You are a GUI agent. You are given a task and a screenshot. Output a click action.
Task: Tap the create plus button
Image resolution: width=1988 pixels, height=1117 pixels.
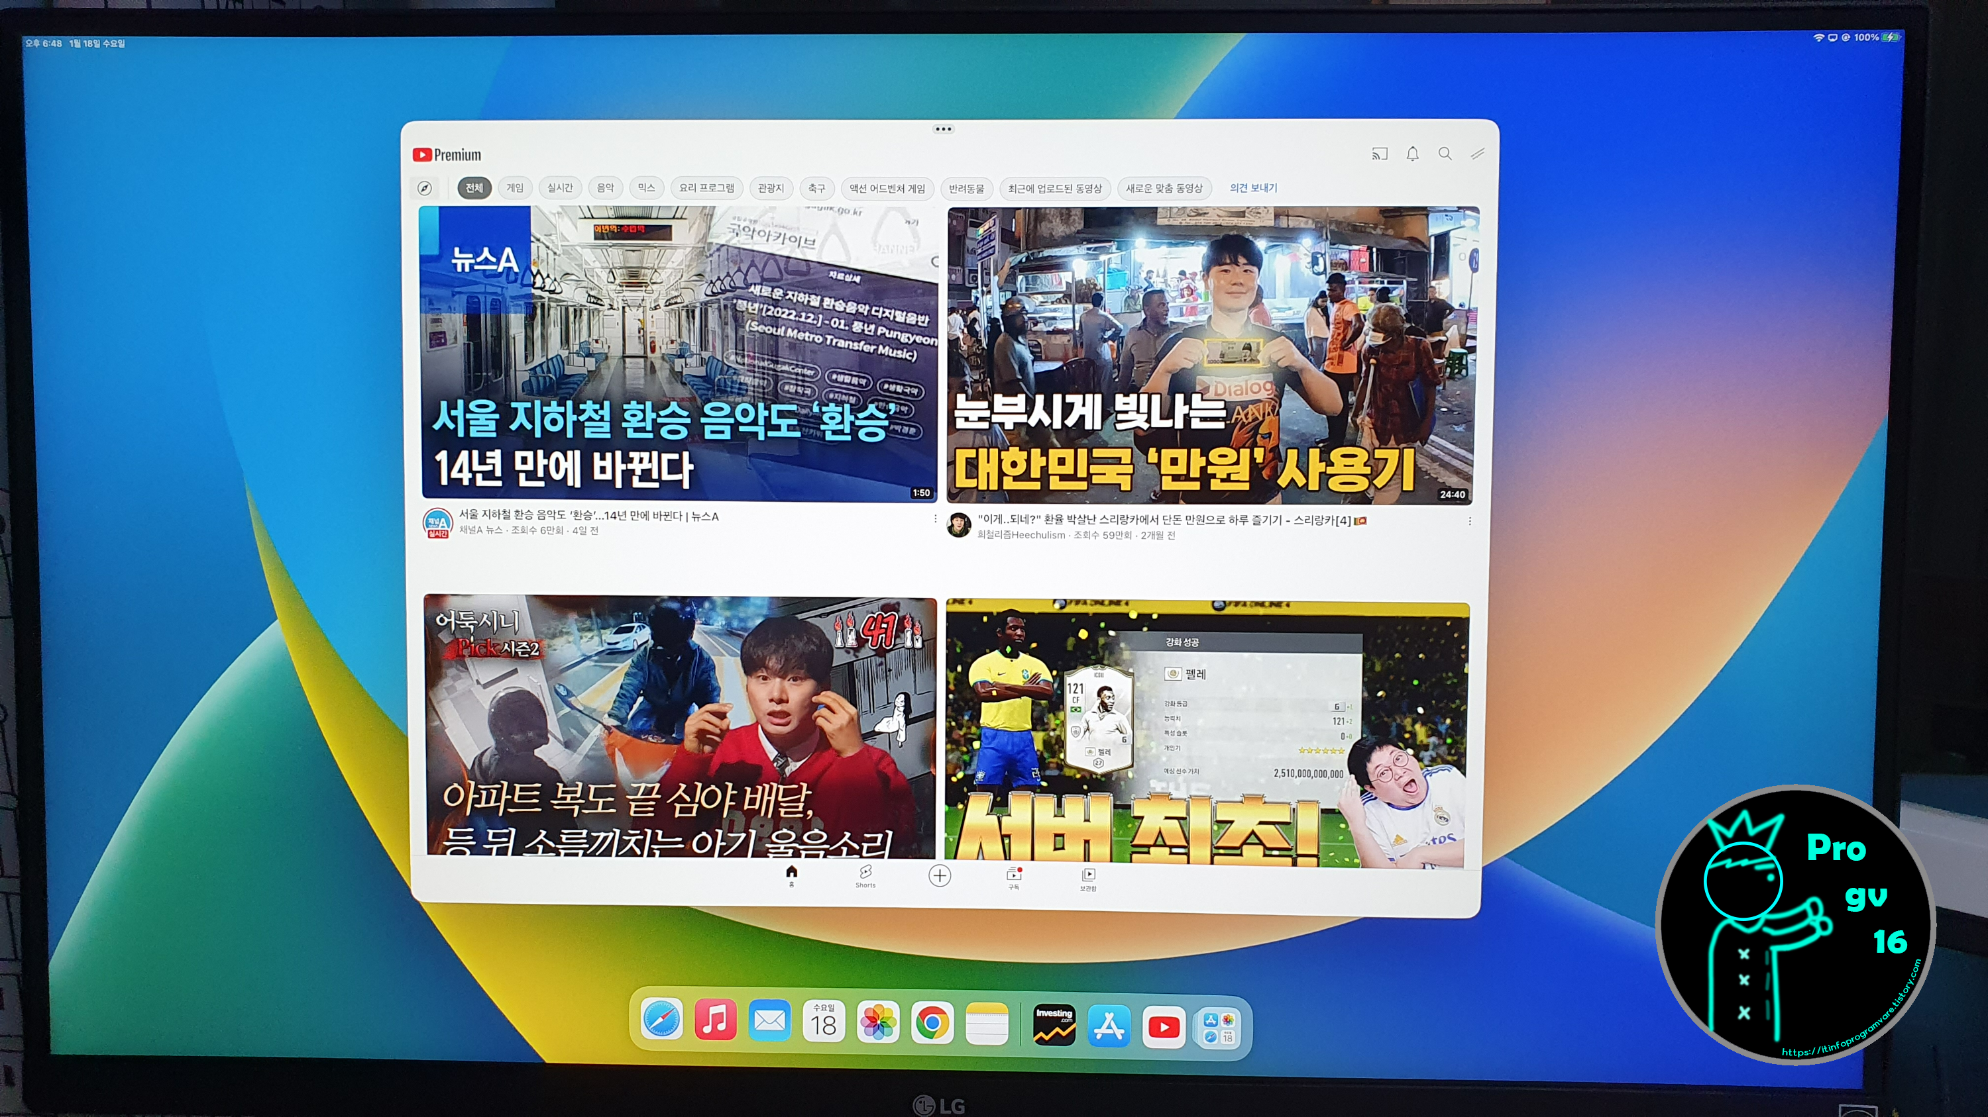coord(939,876)
